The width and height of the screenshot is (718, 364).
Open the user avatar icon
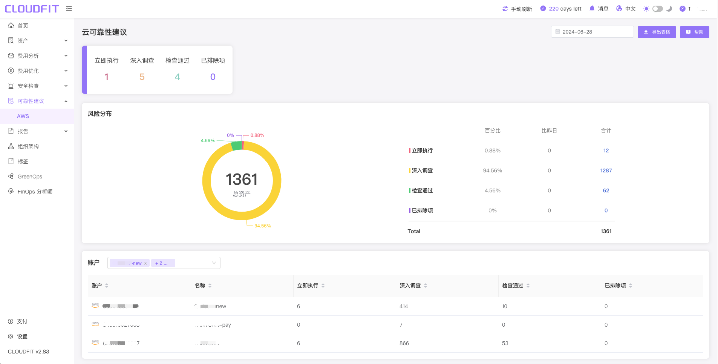pyautogui.click(x=683, y=9)
